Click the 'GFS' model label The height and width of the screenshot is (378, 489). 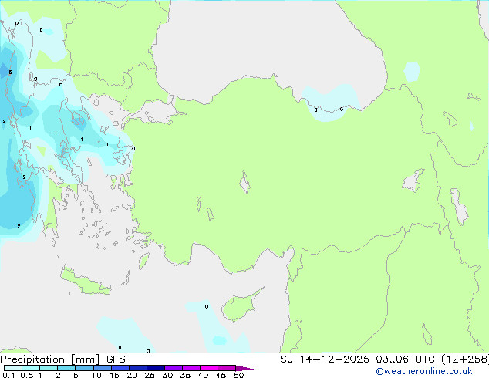(116, 359)
